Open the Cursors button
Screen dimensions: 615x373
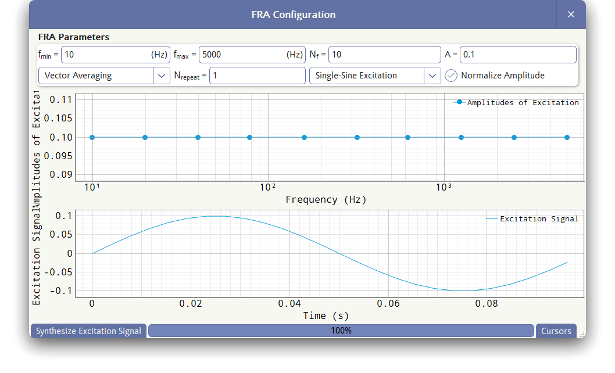point(556,331)
